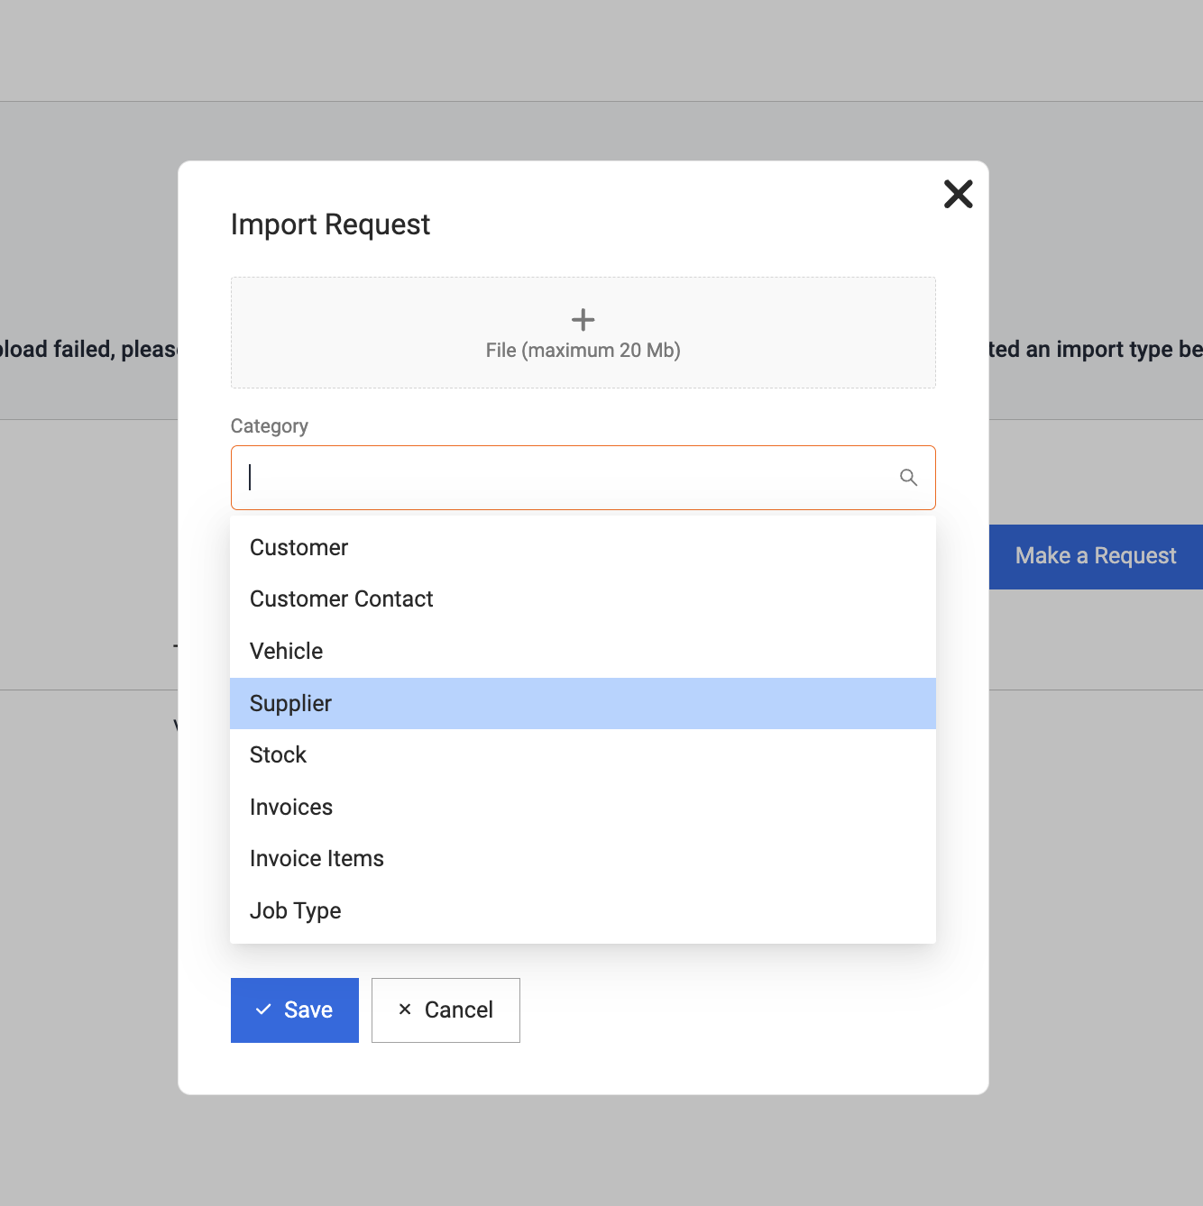
Task: Close the Import Request dialog with the X
Action: tap(958, 194)
